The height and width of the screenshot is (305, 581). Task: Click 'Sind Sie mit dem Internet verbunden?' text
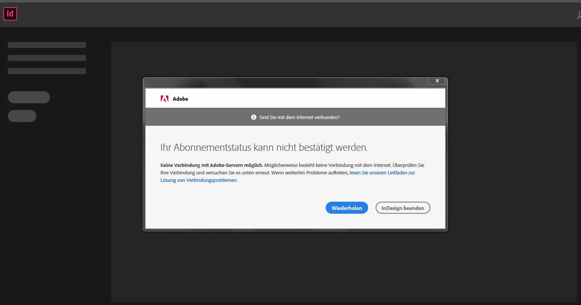point(299,117)
